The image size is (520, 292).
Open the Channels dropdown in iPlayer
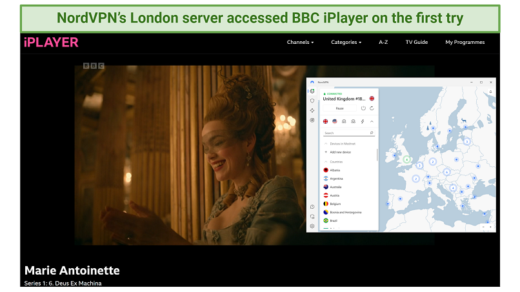[x=300, y=42]
